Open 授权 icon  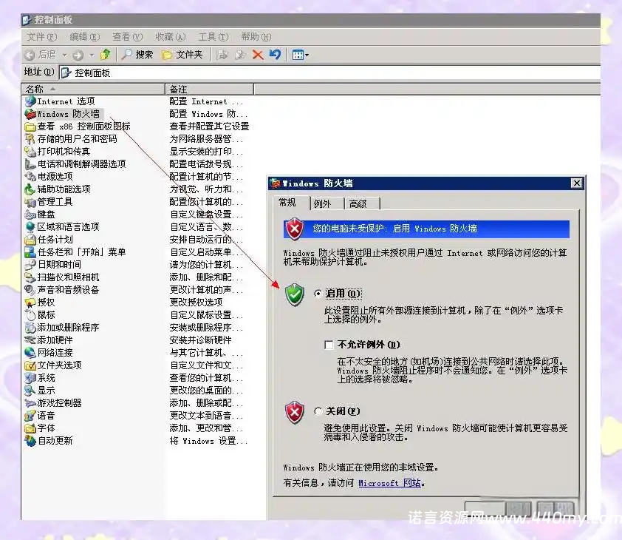point(30,303)
